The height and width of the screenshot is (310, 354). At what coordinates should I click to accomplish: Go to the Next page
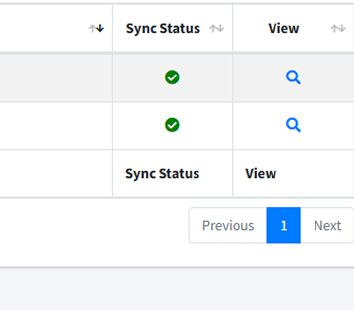click(x=327, y=225)
